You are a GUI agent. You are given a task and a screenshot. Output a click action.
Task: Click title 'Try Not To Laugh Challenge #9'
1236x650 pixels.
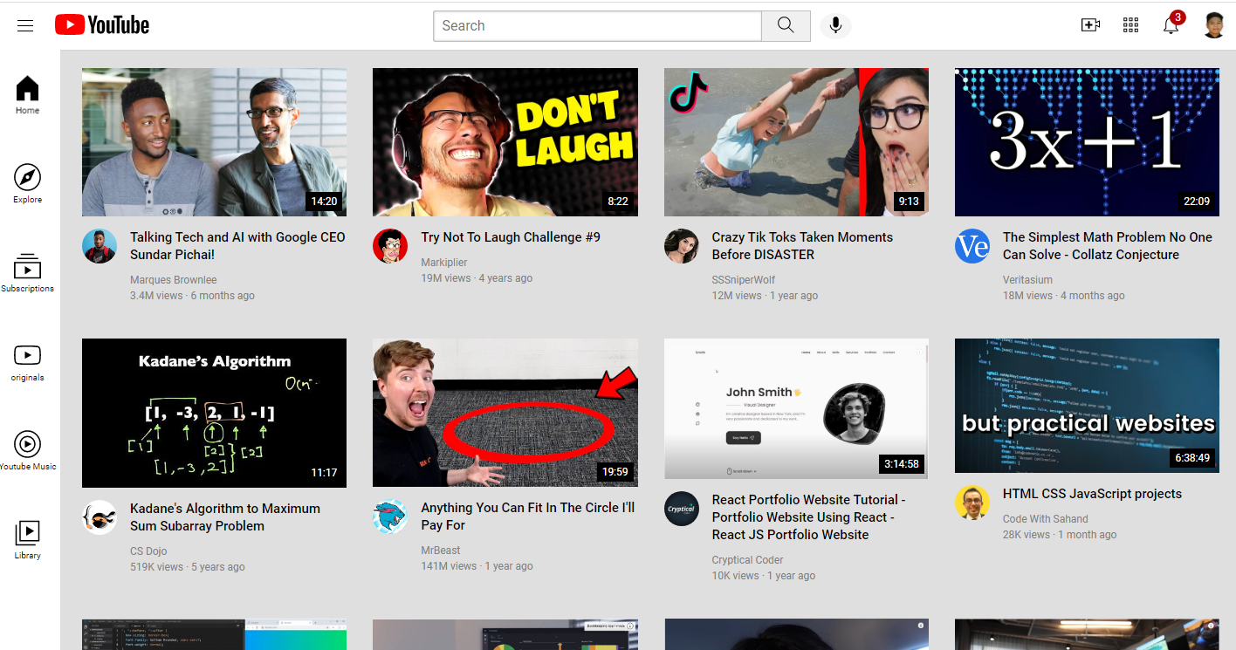[511, 237]
